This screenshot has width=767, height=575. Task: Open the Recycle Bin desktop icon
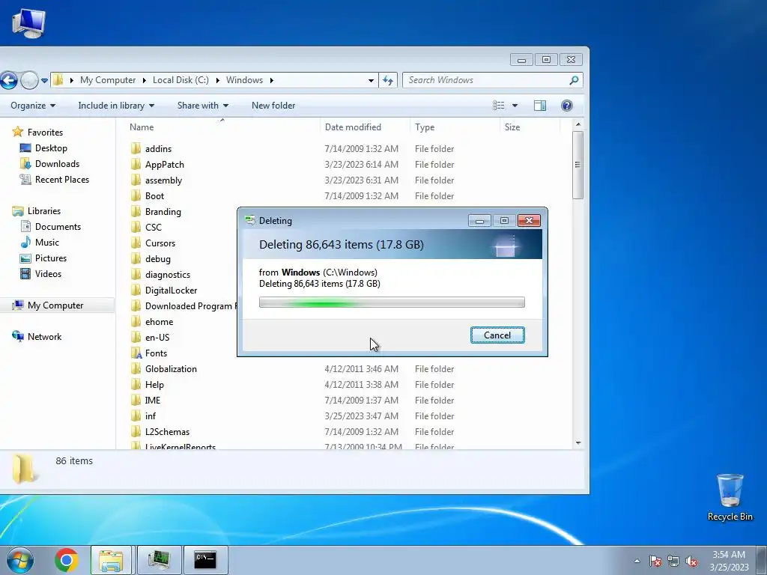coord(730,497)
